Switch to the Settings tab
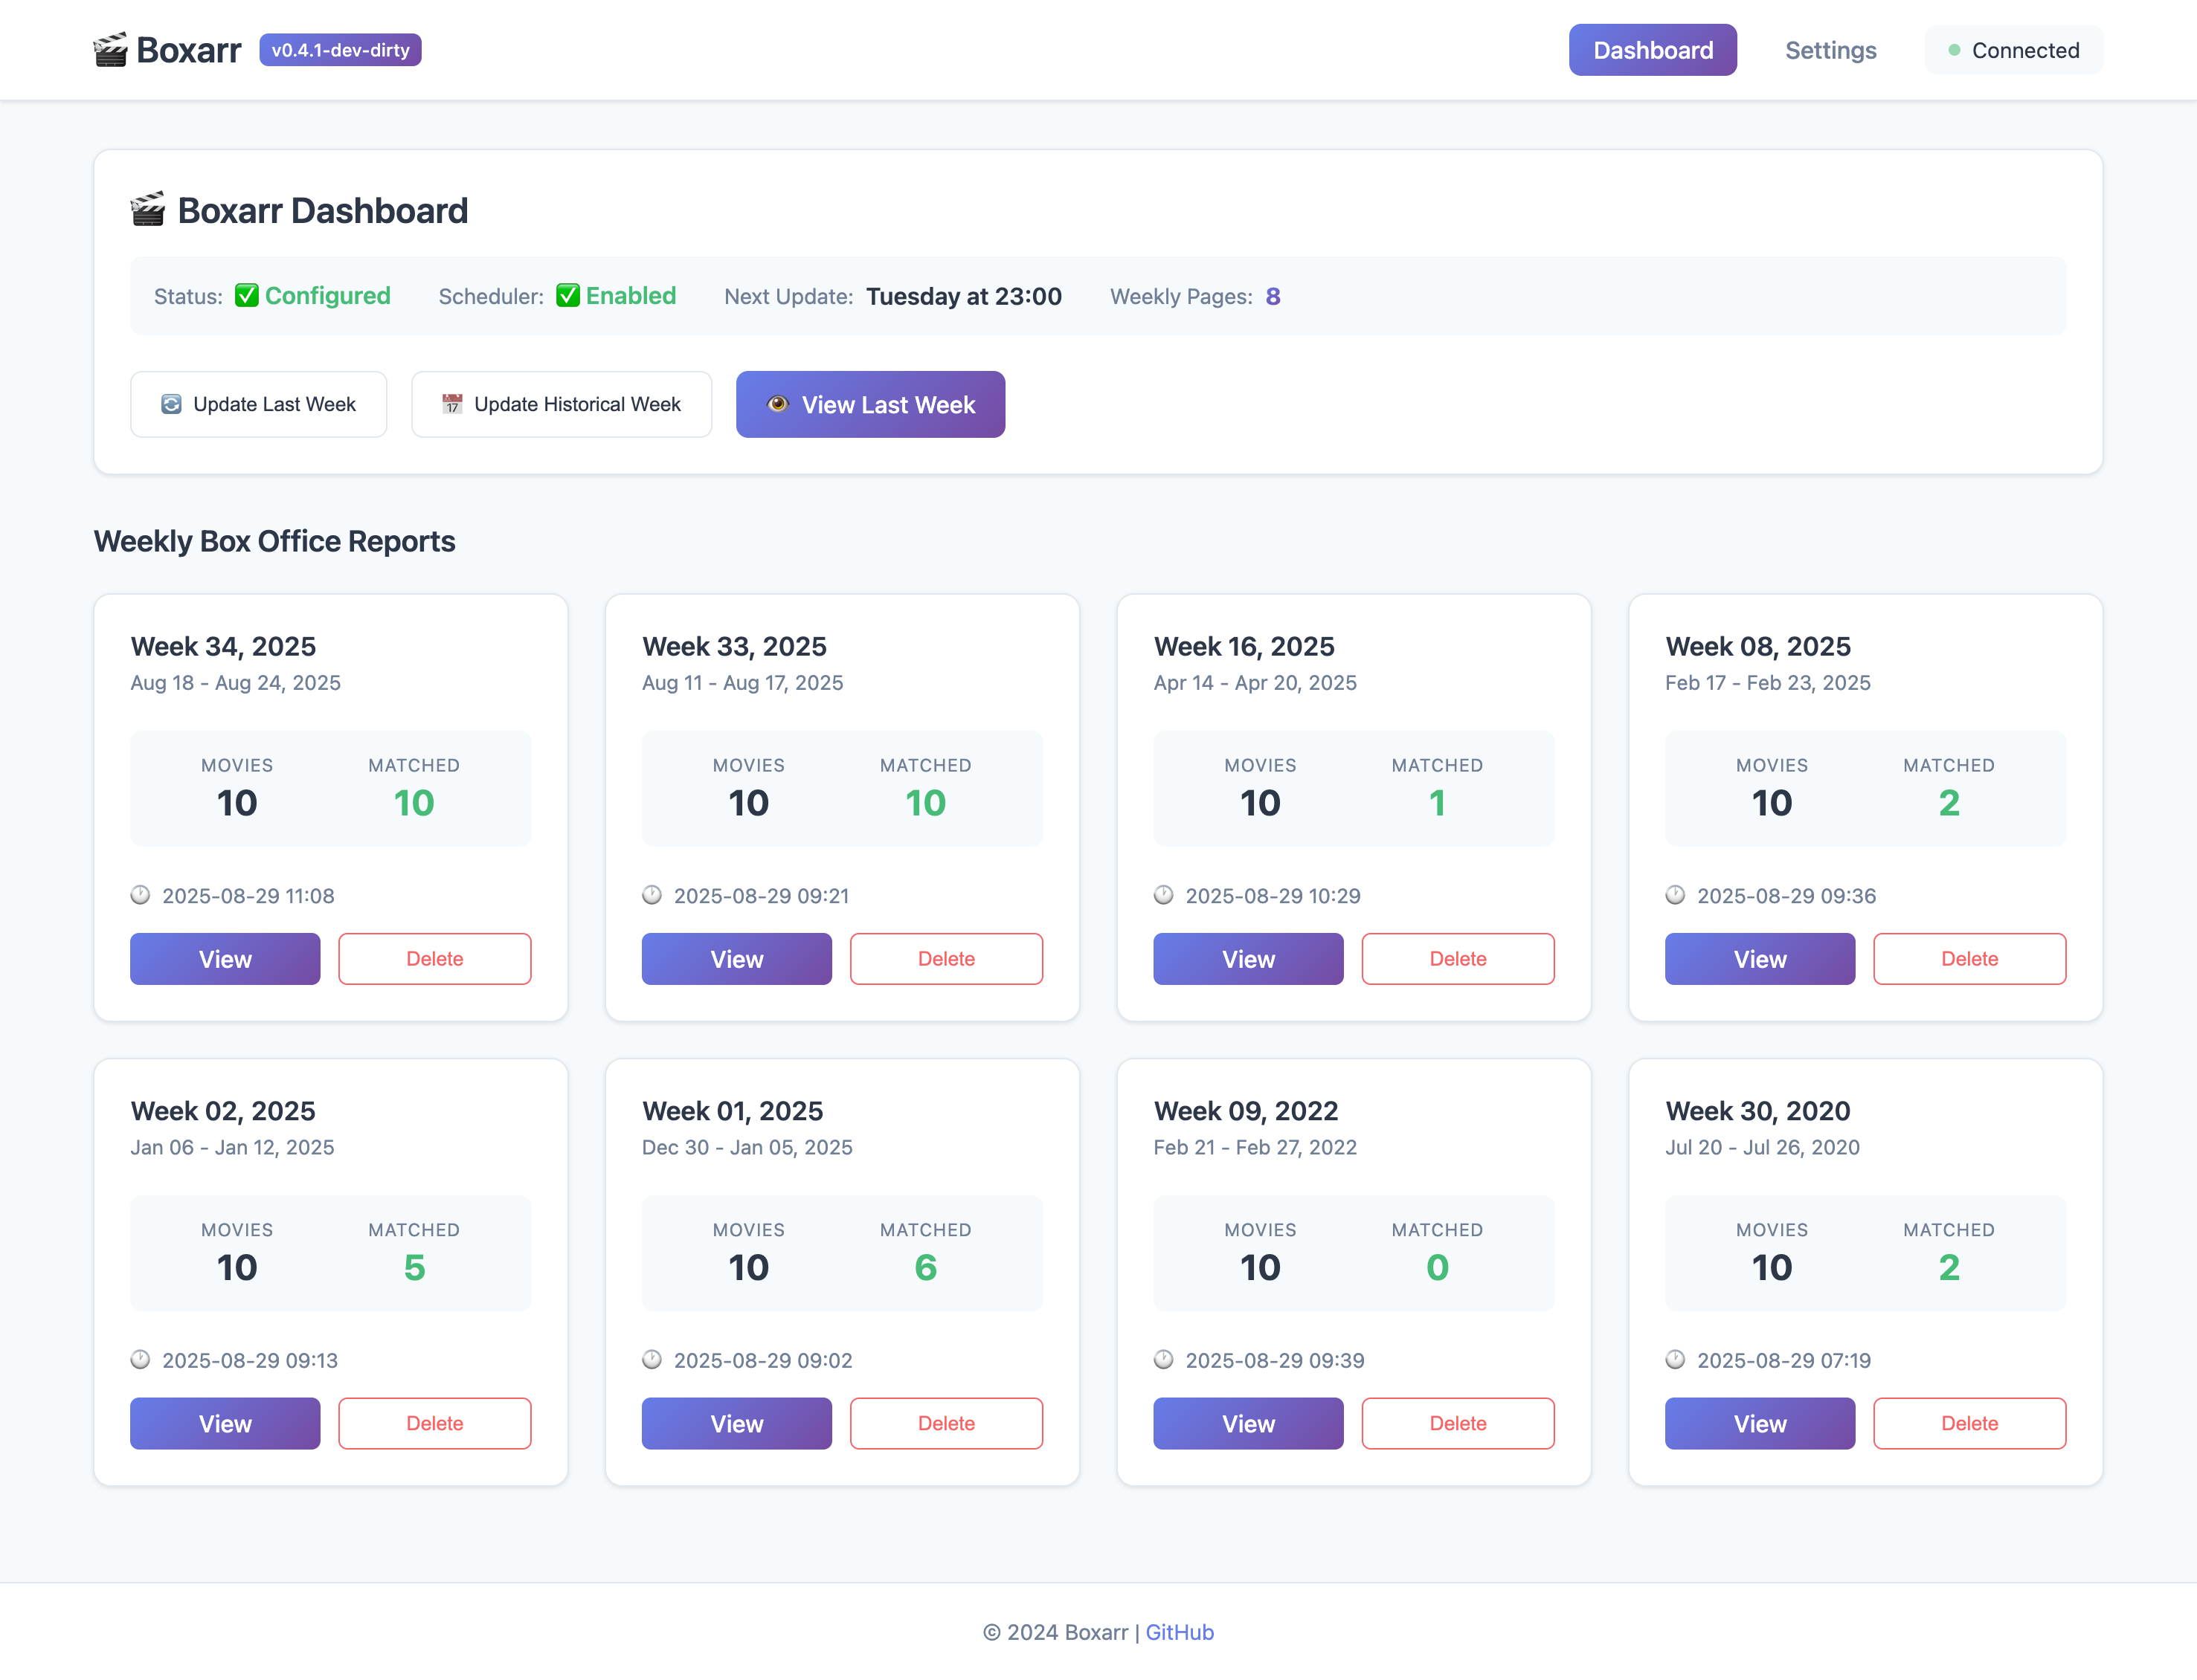Screen dimensions: 2197x1680 tap(1831, 50)
